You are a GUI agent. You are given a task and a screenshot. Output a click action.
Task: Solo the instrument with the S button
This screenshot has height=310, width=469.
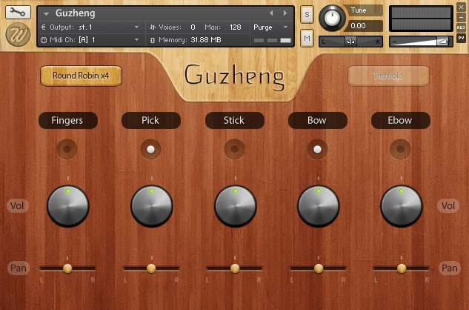307,14
